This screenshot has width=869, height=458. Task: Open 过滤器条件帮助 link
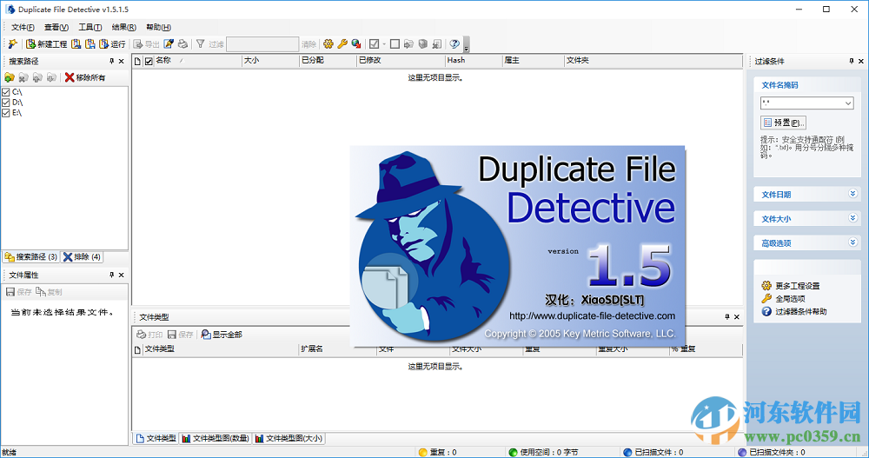[794, 312]
